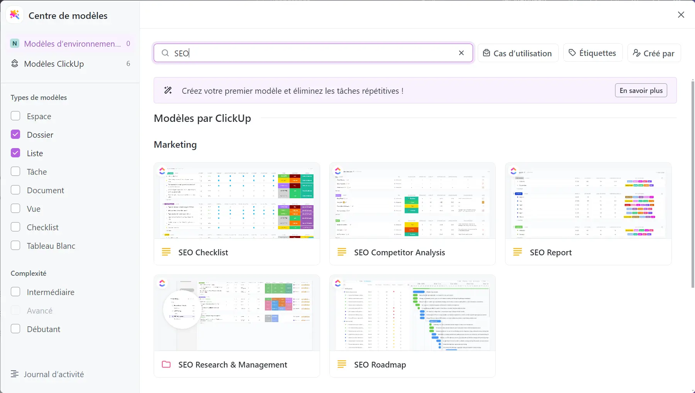Select Modèles ClickUp in sidebar
This screenshot has height=393, width=695.
70,64
